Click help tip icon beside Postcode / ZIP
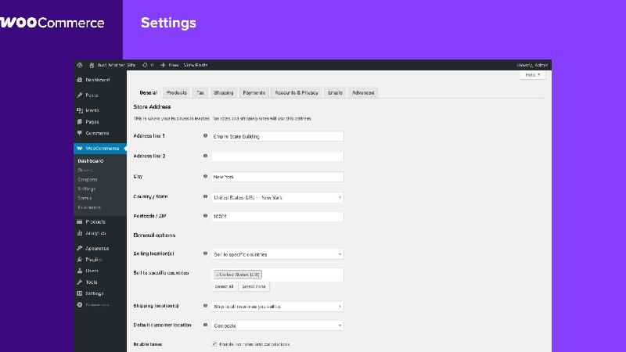The height and width of the screenshot is (352, 626). [205, 216]
